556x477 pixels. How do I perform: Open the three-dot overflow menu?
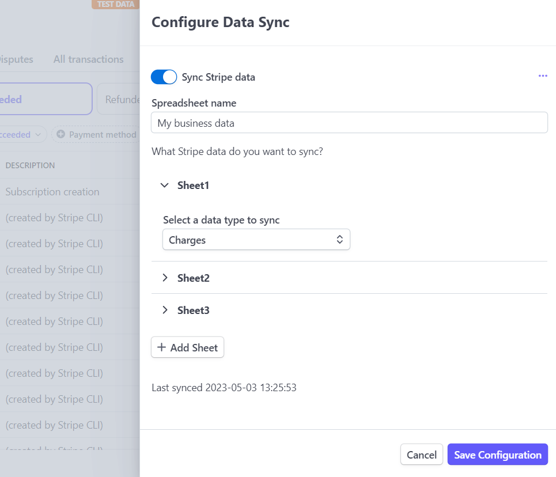tap(542, 76)
